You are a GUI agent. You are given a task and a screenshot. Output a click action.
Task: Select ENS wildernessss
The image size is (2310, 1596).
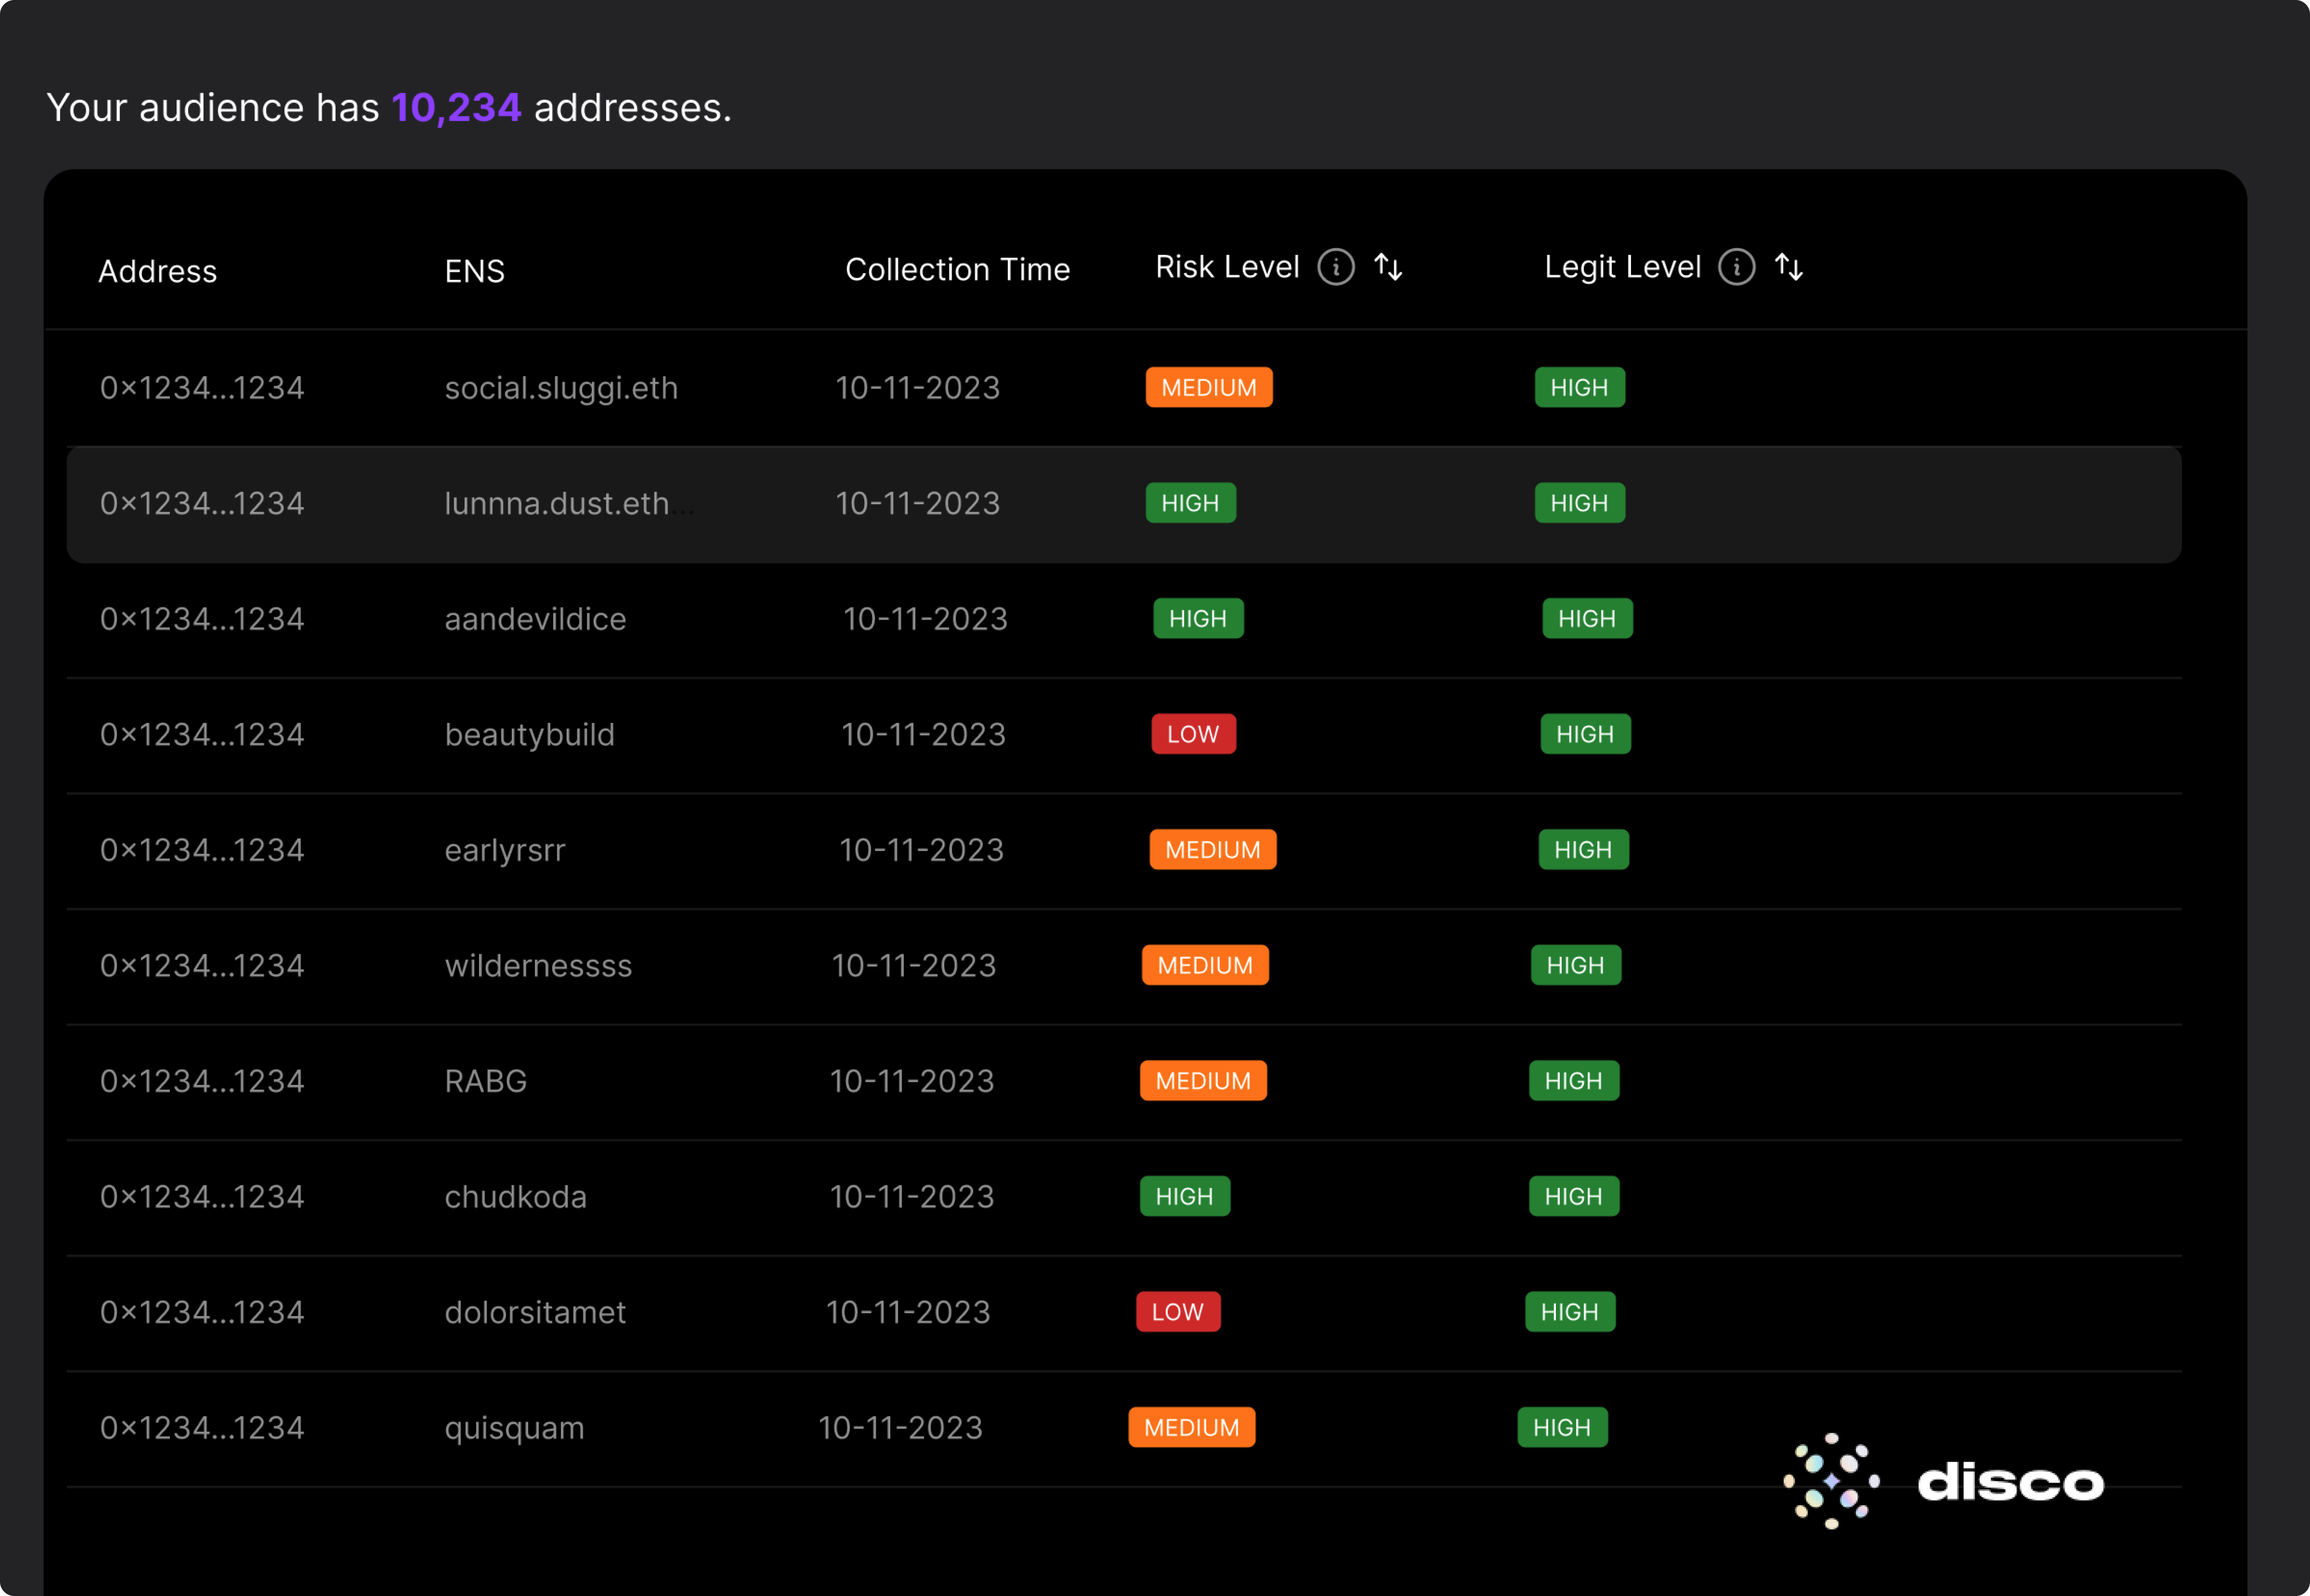point(538,966)
